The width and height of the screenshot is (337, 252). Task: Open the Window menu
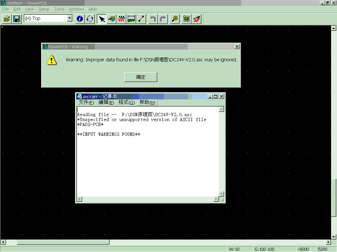tap(76, 9)
